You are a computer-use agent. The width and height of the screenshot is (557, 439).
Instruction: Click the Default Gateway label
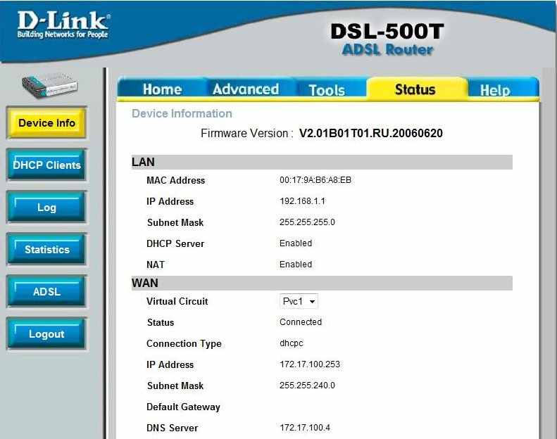click(x=183, y=407)
